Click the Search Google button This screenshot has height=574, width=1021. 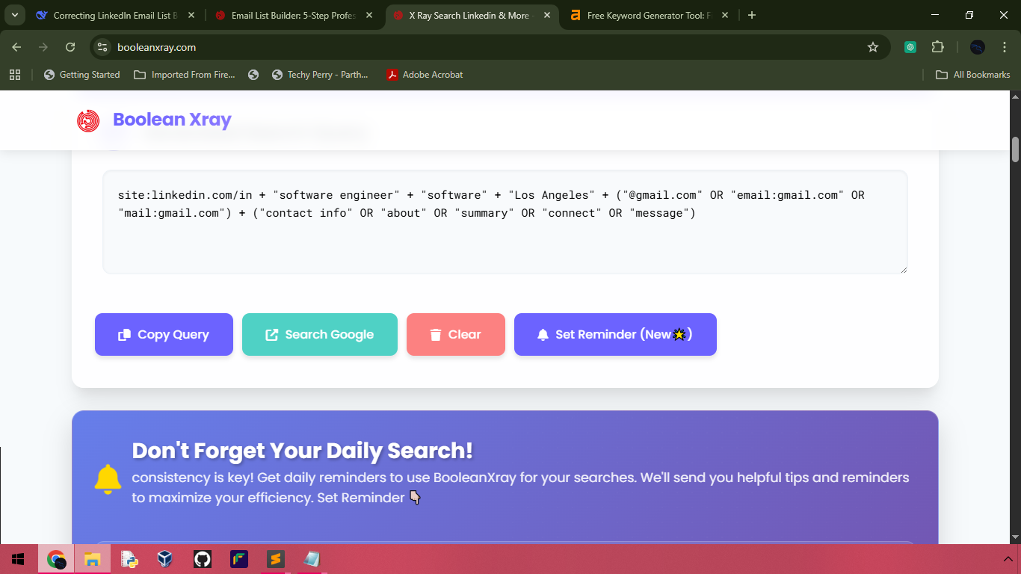320,335
